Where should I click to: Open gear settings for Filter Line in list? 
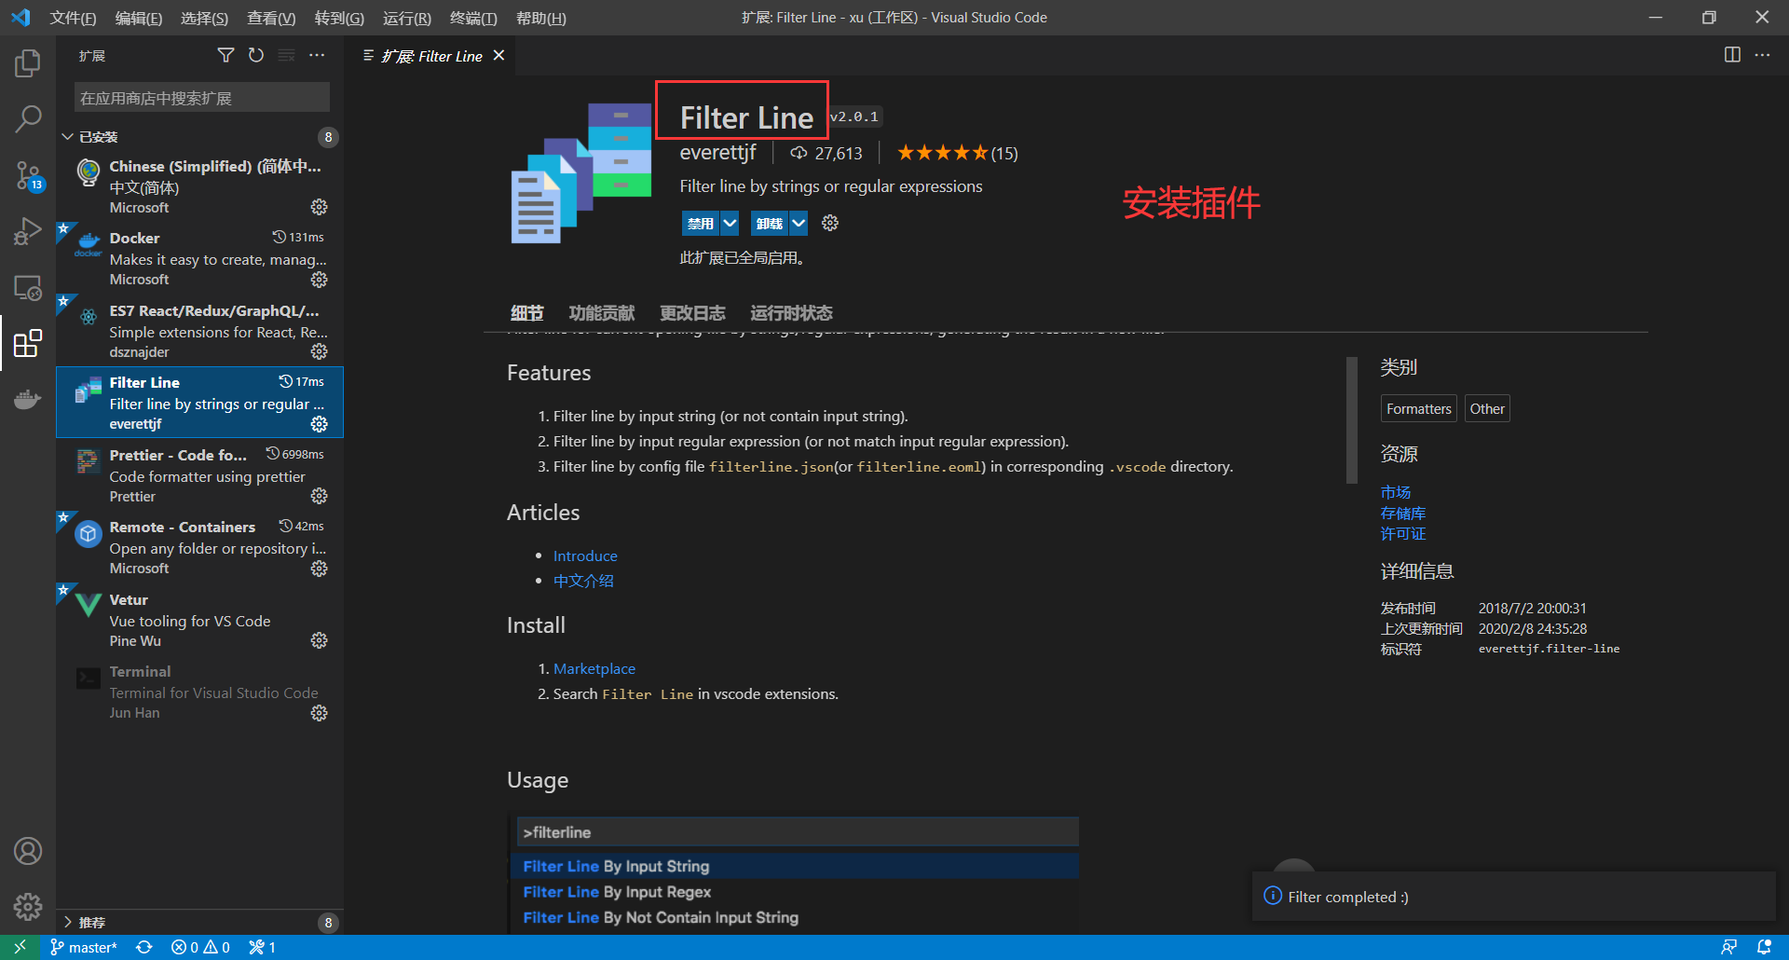click(320, 424)
